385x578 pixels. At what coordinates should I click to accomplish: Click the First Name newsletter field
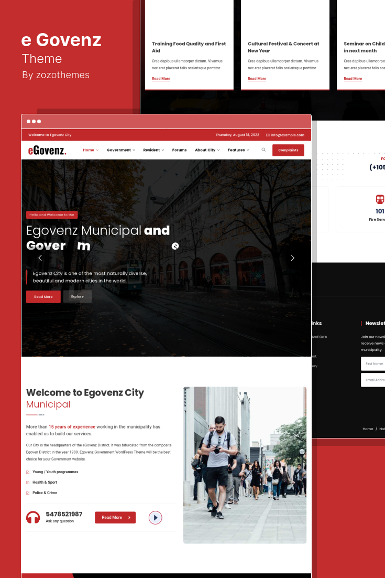(x=373, y=363)
